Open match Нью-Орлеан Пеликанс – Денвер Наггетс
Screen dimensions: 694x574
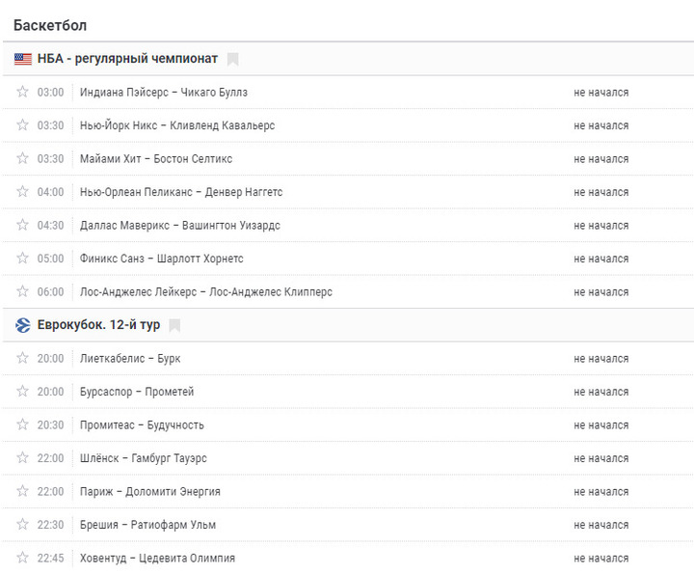181,192
